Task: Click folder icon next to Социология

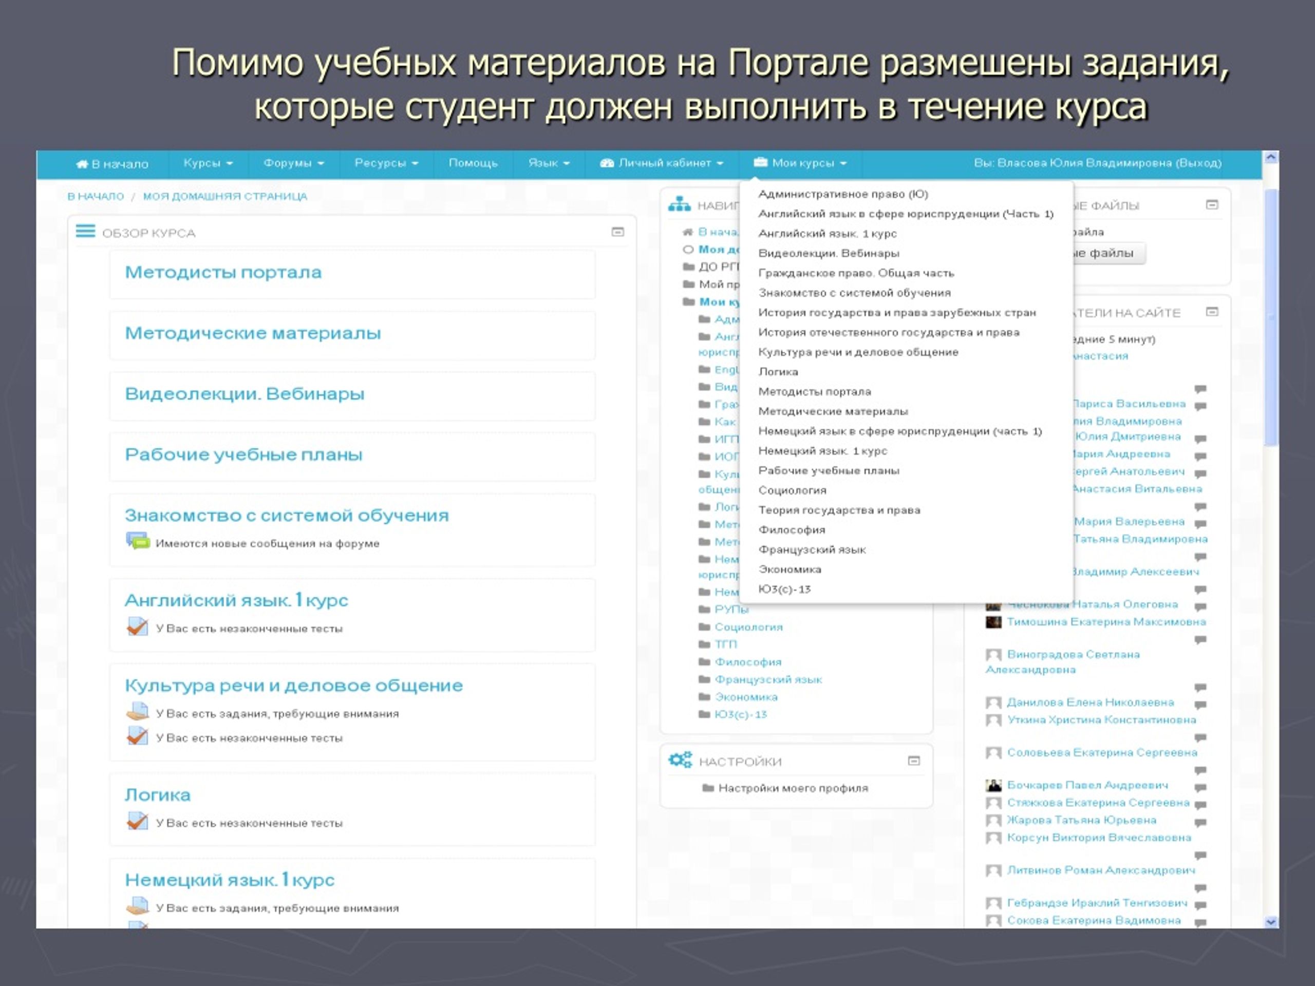Action: (x=704, y=627)
